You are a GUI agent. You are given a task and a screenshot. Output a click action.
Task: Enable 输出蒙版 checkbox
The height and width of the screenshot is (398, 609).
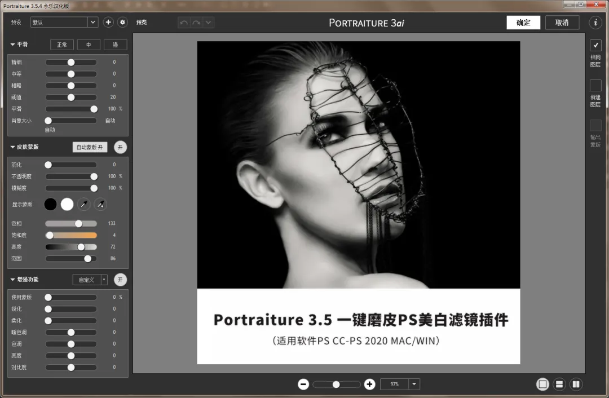[595, 125]
